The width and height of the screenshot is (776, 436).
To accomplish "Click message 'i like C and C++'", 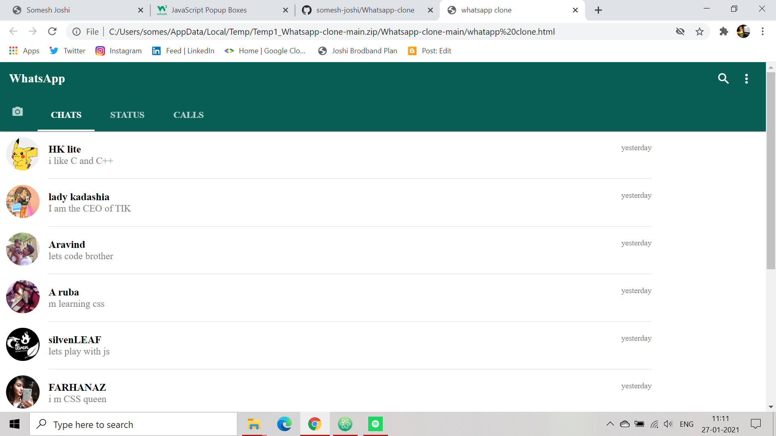I will [81, 161].
